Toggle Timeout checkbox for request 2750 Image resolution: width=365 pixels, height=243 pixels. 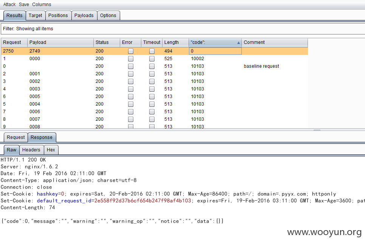click(x=152, y=51)
